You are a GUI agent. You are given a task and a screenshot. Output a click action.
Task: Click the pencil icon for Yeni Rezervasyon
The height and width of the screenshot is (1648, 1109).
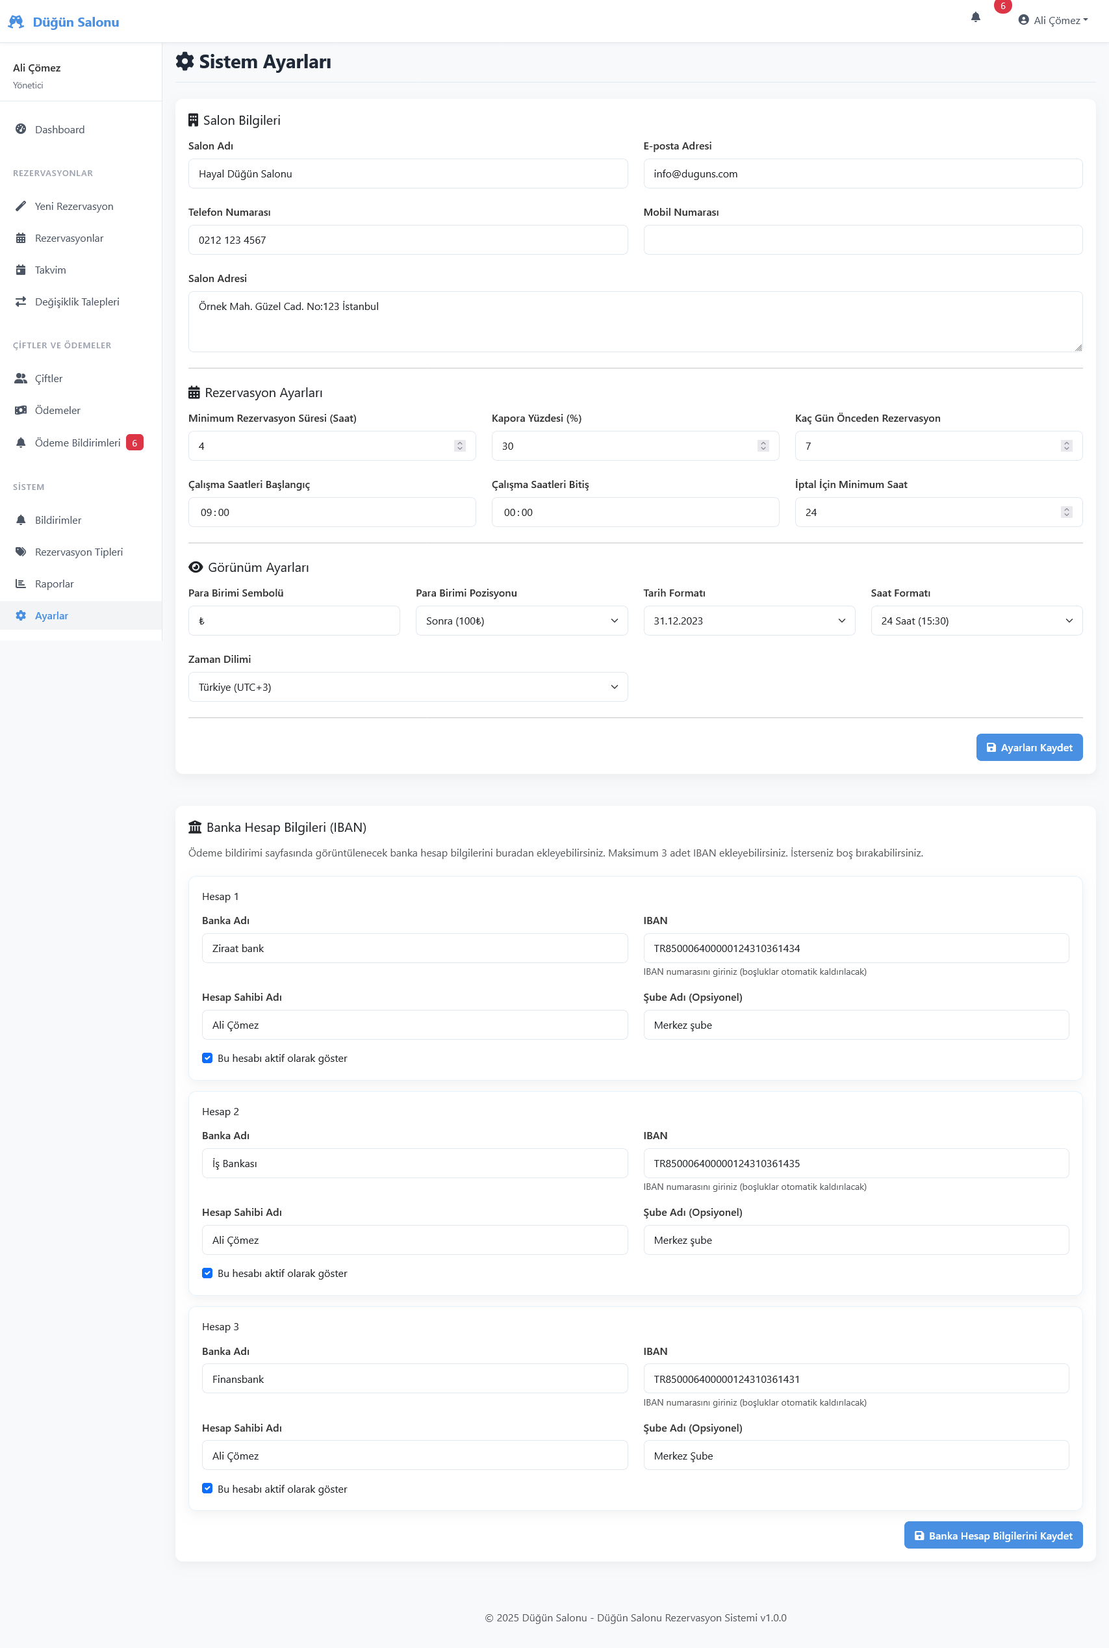point(21,207)
